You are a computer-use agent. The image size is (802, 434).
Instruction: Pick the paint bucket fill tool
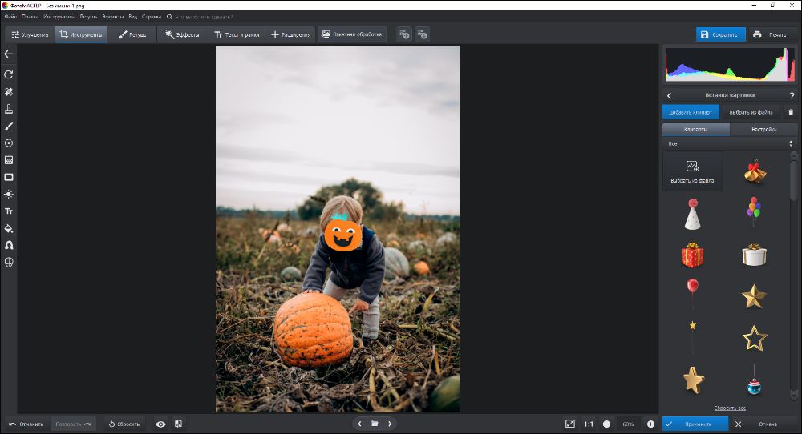coord(9,228)
